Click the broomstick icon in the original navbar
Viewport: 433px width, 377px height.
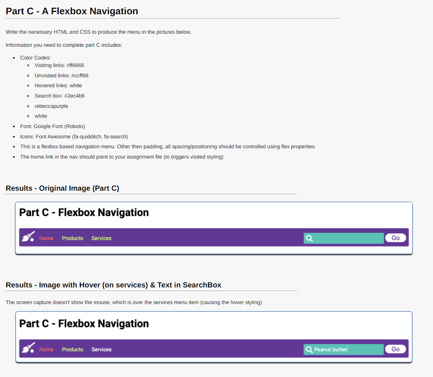click(x=28, y=237)
